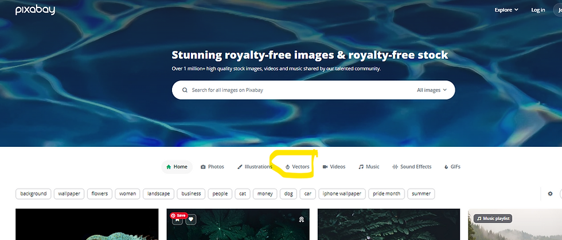Open the misty forest playlist thumbnail

click(x=515, y=224)
